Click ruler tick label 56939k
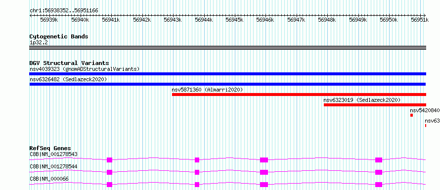The height and width of the screenshot is (190, 440). [x=49, y=20]
